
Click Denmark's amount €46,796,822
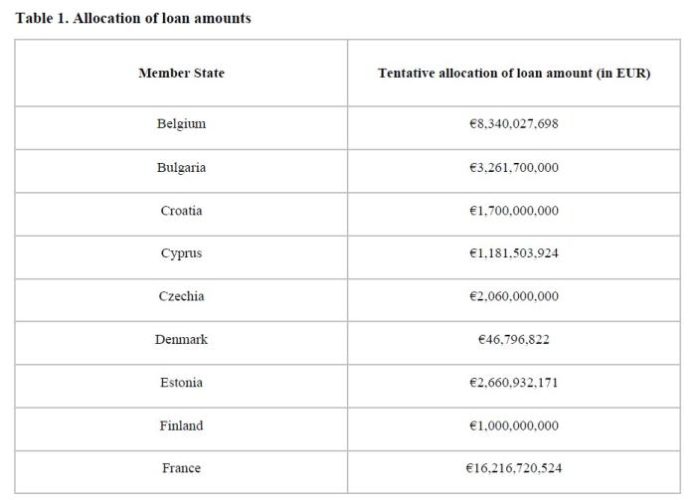[x=514, y=339]
